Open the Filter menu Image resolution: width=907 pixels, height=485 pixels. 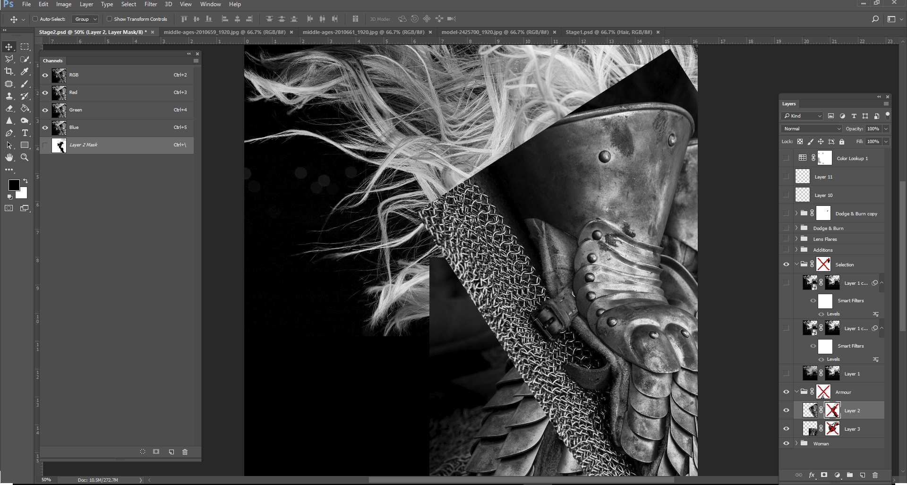[151, 4]
